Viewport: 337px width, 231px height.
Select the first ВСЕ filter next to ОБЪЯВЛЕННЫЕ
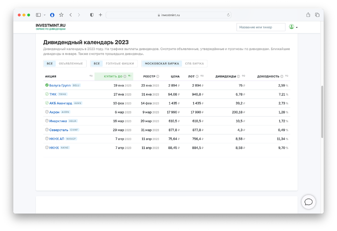point(50,64)
